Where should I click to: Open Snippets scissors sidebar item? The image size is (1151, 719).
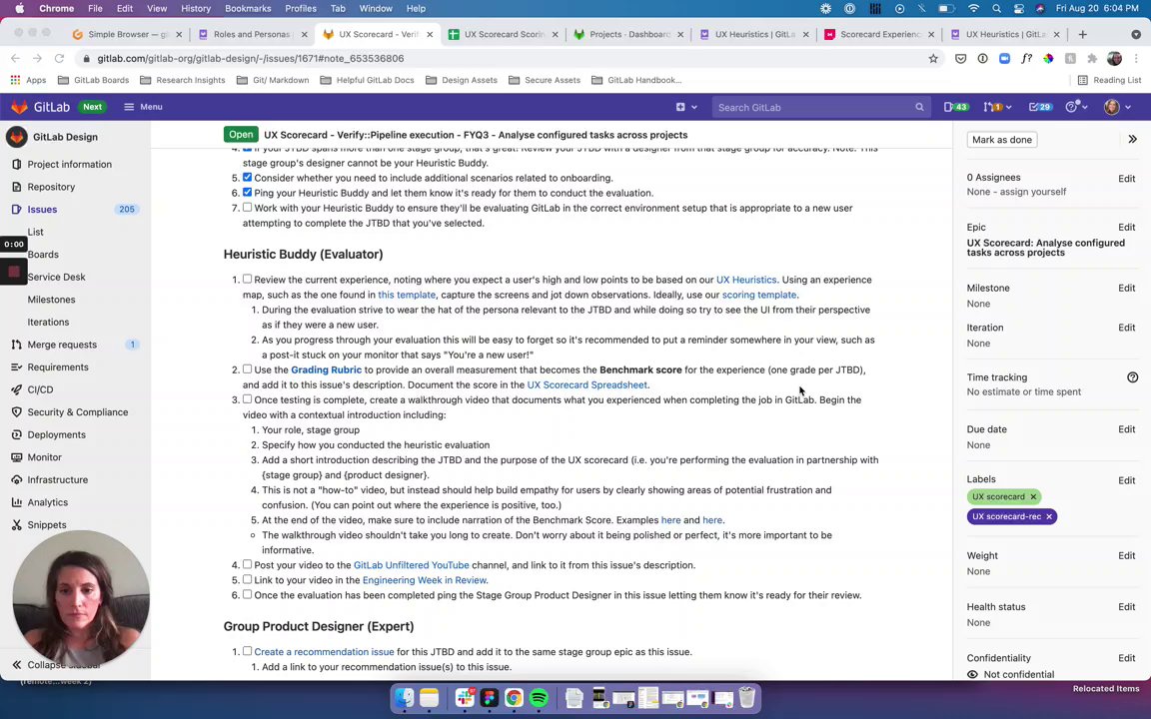pos(46,525)
